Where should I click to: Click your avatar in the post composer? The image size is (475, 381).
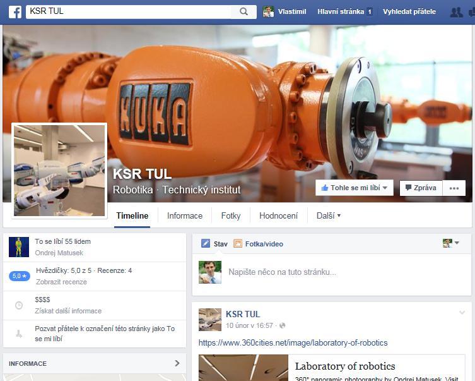(210, 272)
